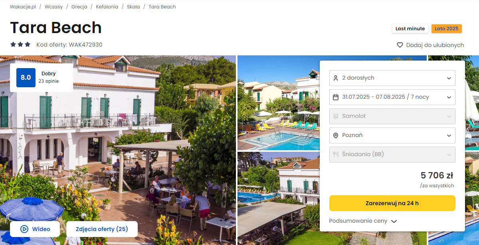This screenshot has width=479, height=245.
Task: Go to the Grecja breadcrumb
Action: coord(79,7)
